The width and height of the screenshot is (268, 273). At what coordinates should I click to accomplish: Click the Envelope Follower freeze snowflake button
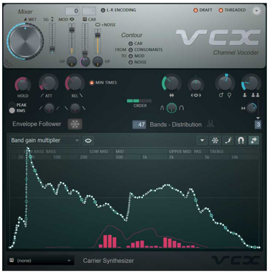point(75,124)
